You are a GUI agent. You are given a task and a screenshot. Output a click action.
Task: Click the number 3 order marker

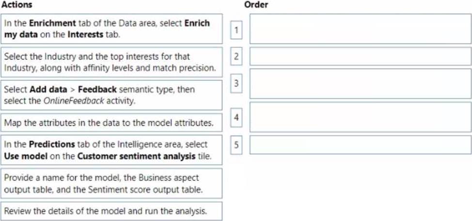tap(236, 84)
